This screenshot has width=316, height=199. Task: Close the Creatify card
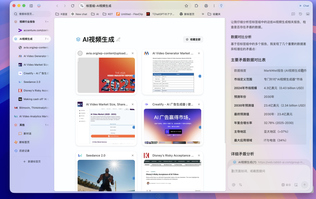tap(199, 104)
